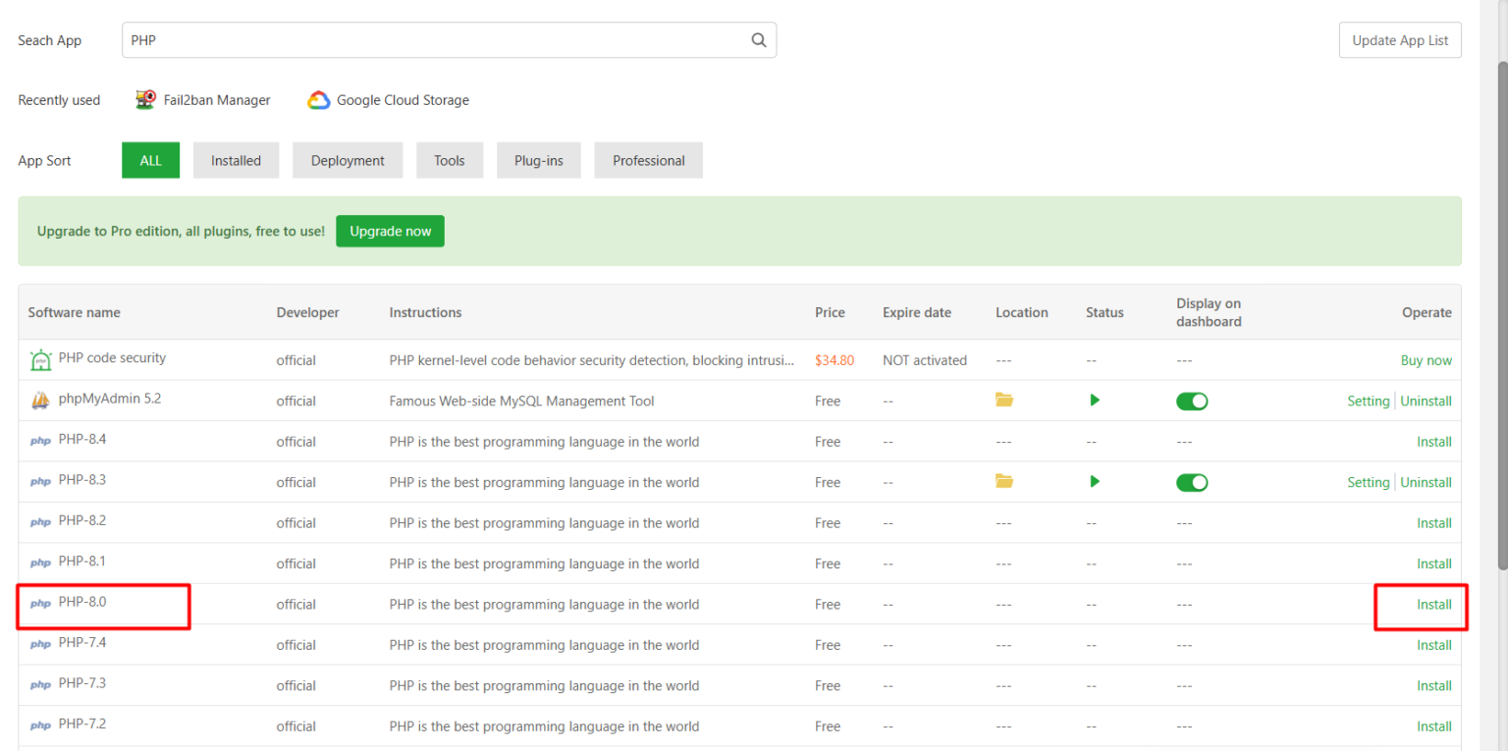Click the PHP-7.2 php logo icon
The height and width of the screenshot is (751, 1508).
point(40,726)
